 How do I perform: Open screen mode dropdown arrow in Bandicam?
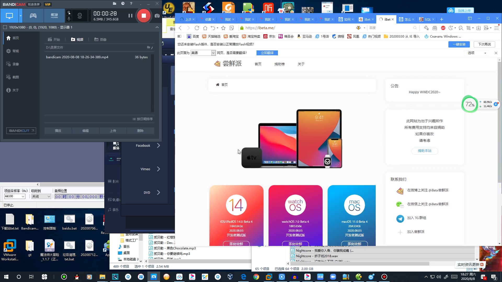[x=20, y=16]
